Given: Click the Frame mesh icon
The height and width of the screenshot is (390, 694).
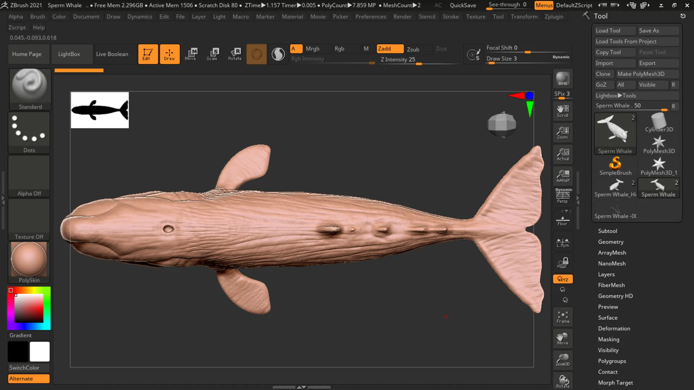Looking at the screenshot, I should (562, 317).
